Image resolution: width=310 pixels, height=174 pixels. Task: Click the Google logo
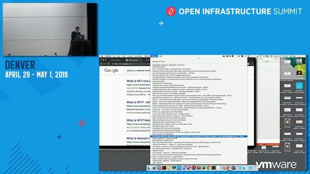click(x=111, y=71)
